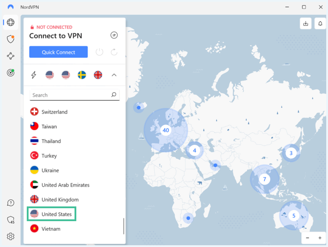Click the Switzerland flag icon
The image size is (328, 247).
point(34,111)
